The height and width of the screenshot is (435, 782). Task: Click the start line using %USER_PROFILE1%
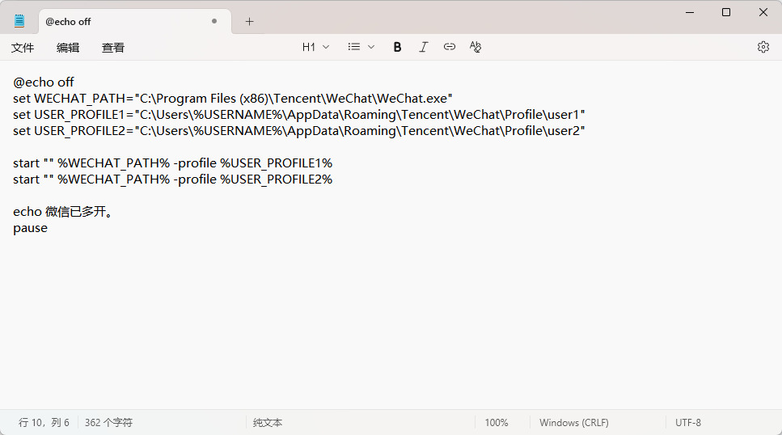click(172, 163)
